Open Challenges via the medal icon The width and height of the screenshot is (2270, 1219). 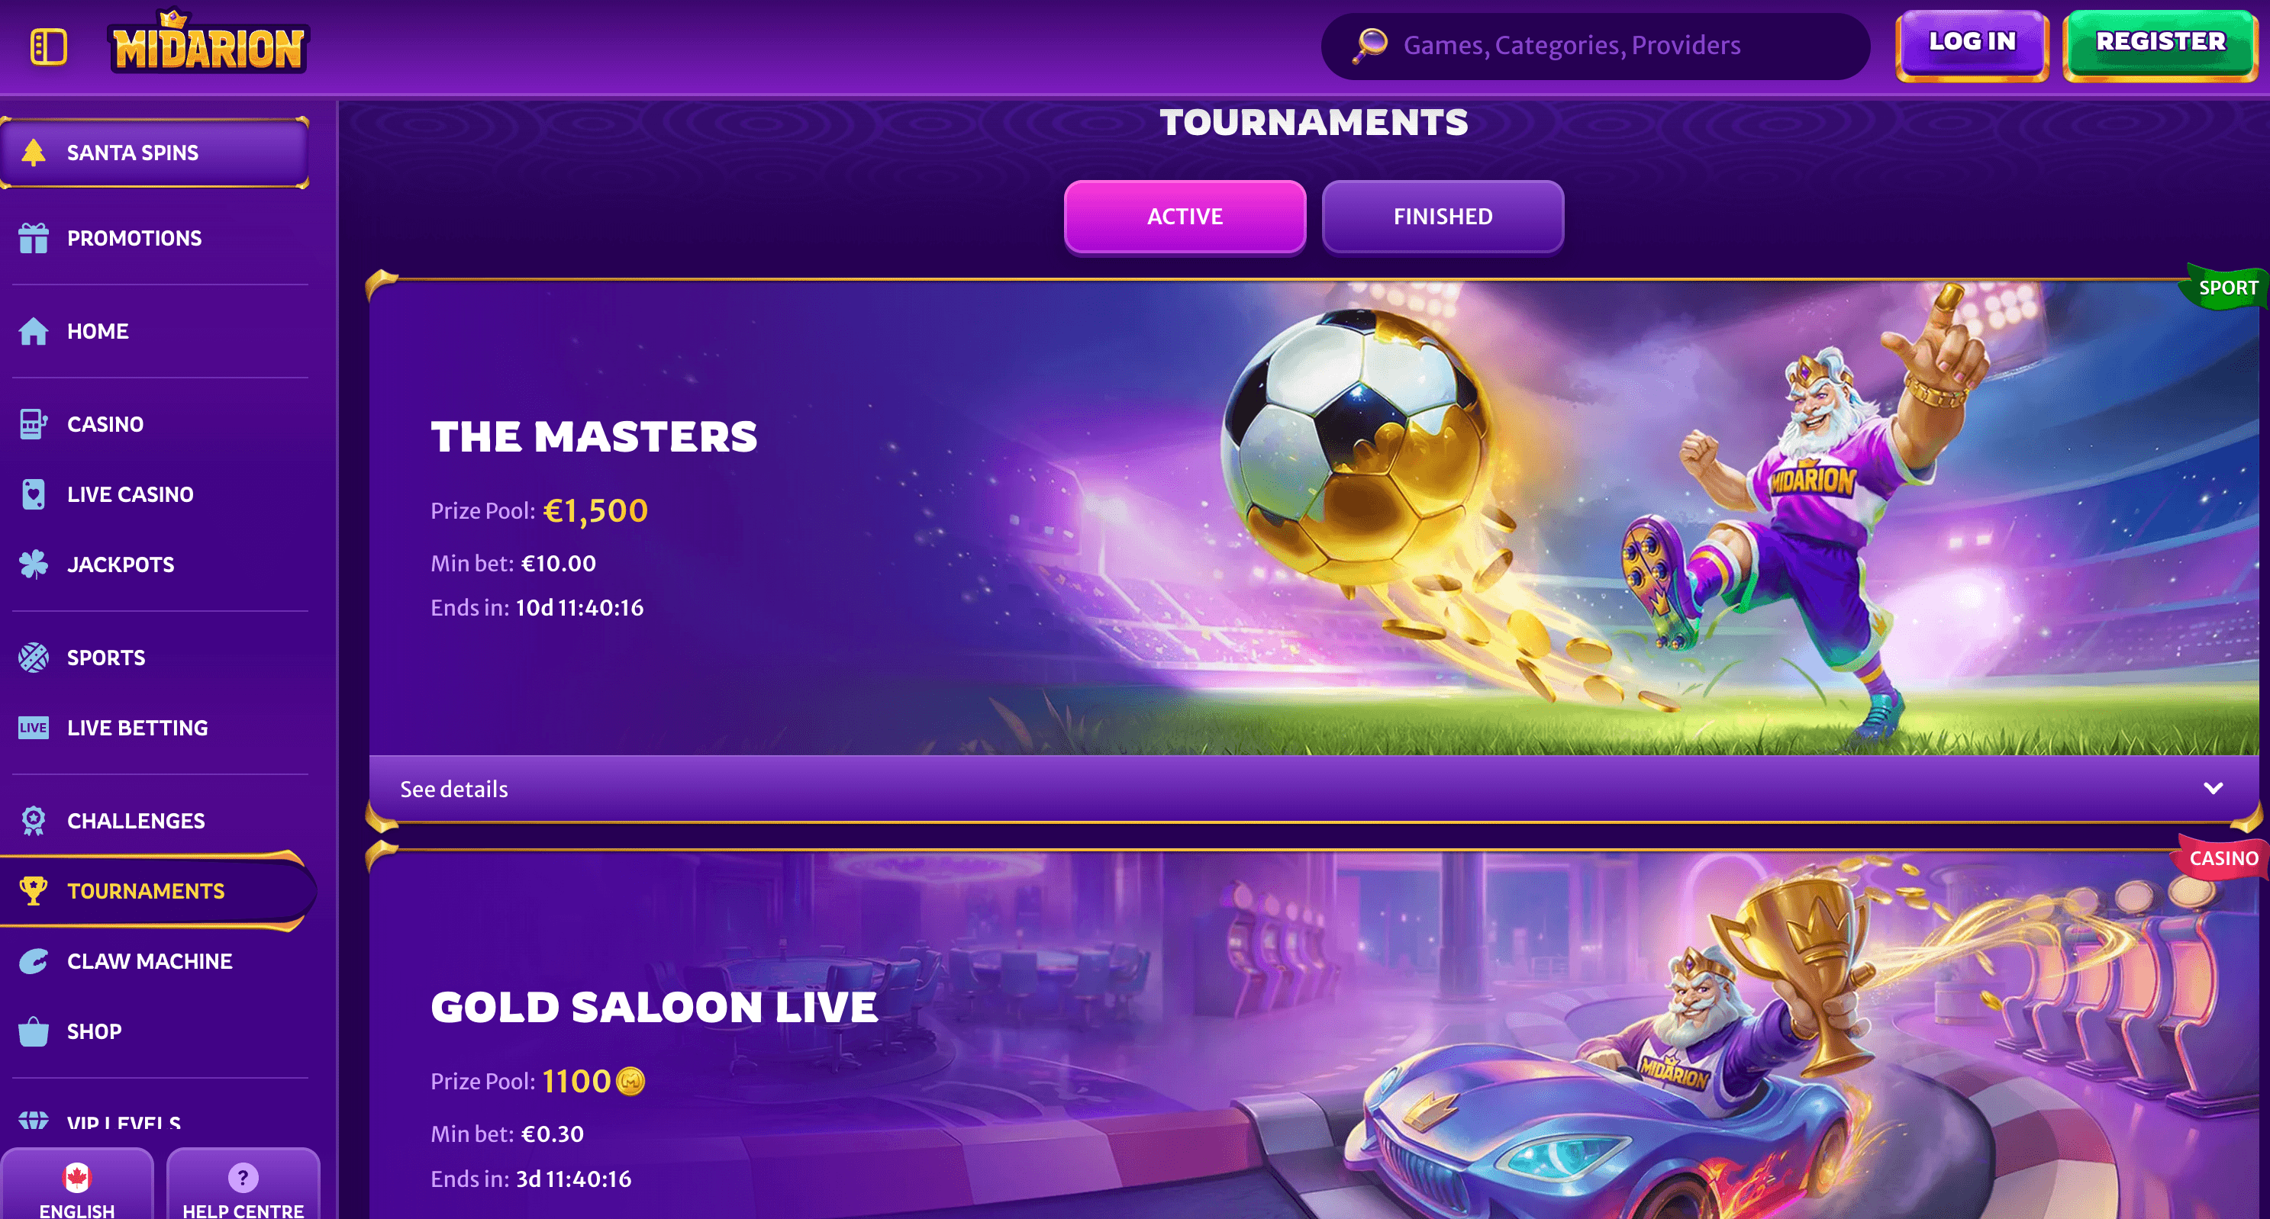(x=34, y=821)
